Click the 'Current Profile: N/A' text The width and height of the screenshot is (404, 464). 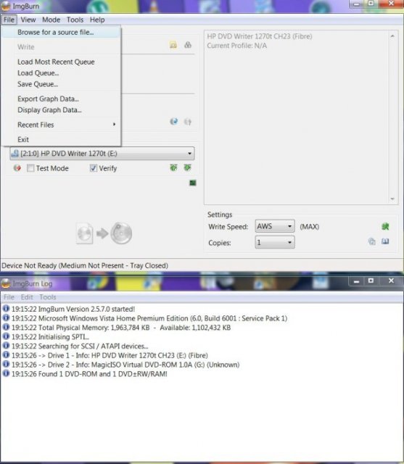(x=236, y=46)
